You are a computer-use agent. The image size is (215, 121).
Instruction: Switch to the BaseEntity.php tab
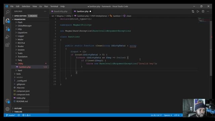[x=61, y=11]
